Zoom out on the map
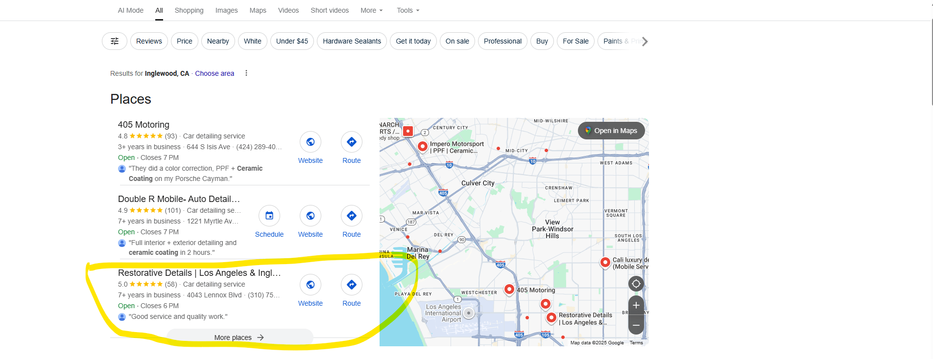Image resolution: width=933 pixels, height=359 pixels. pyautogui.click(x=636, y=325)
